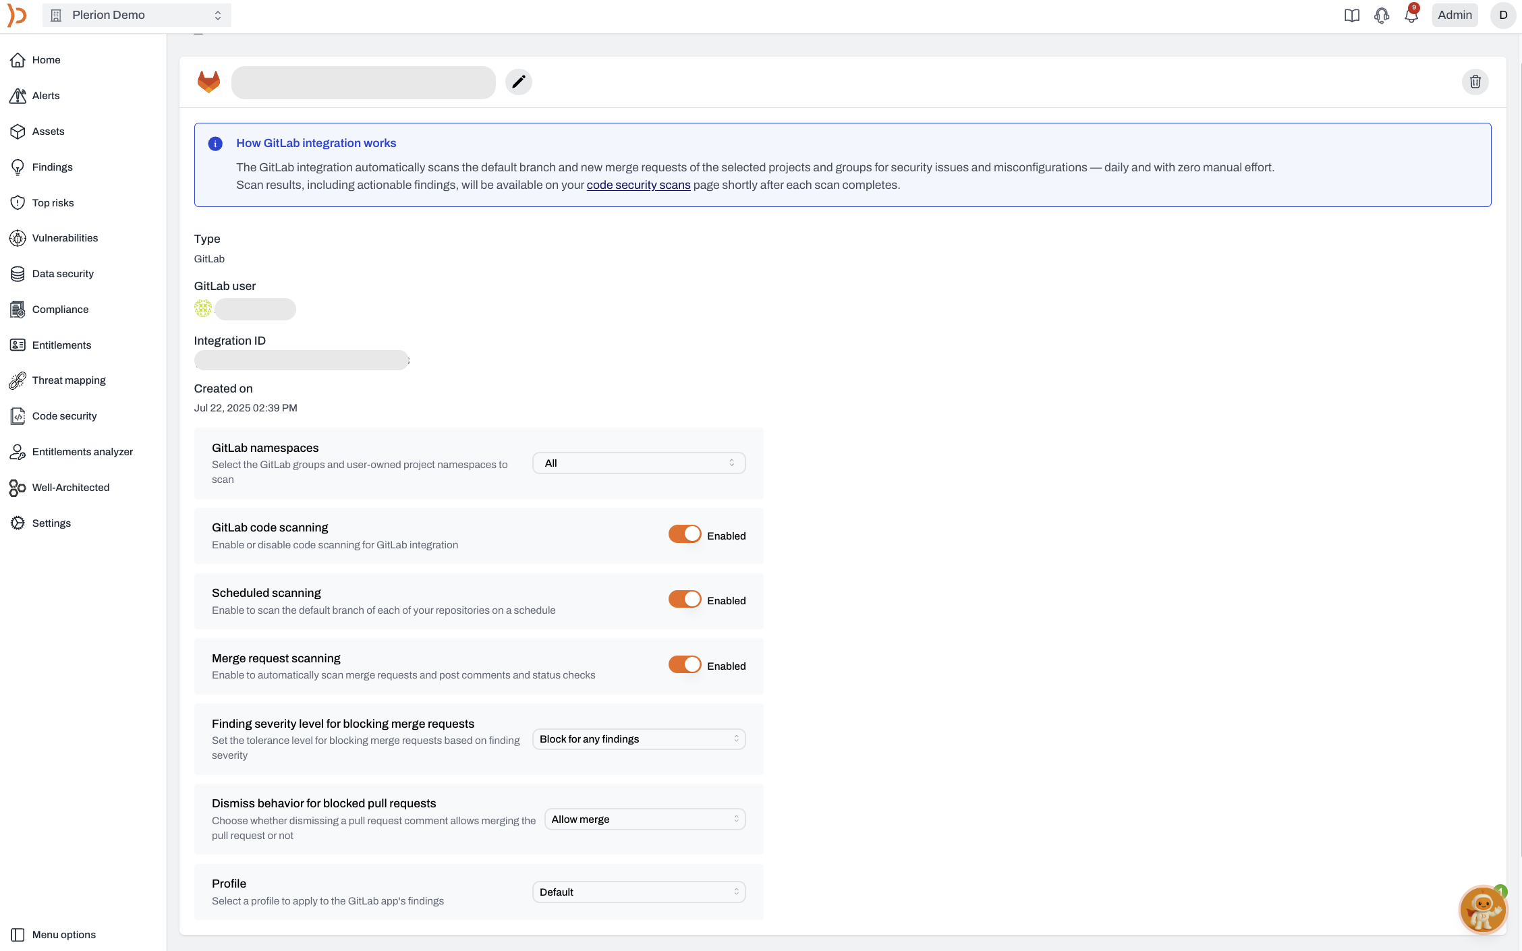The image size is (1522, 951).
Task: Follow the code security scans link
Action: (638, 185)
